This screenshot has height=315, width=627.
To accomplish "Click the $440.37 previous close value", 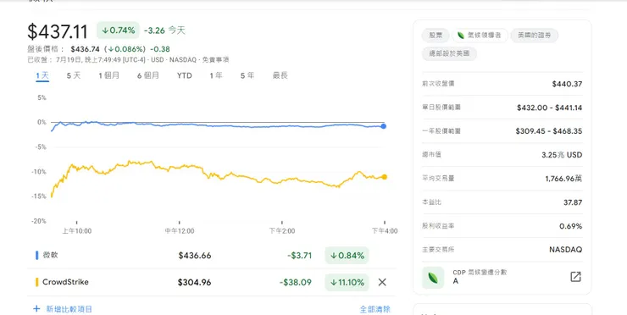I will tap(567, 84).
